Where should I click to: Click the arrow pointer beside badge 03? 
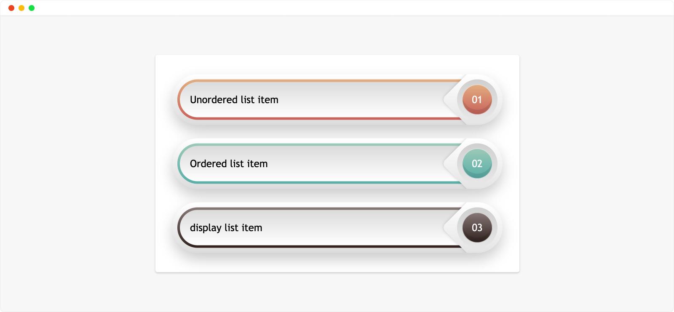450,228
